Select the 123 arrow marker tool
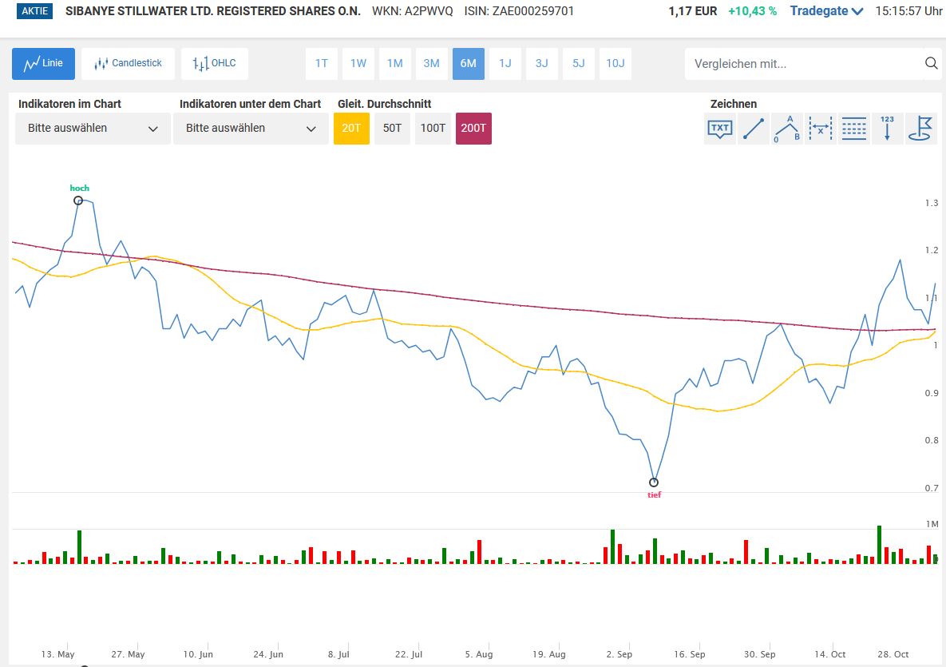946x667 pixels. pos(887,129)
